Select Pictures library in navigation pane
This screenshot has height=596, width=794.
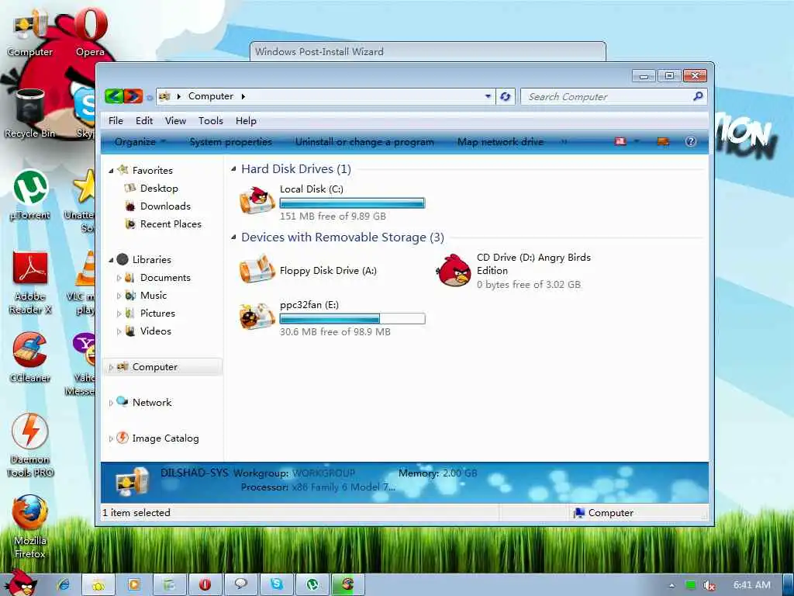157,314
